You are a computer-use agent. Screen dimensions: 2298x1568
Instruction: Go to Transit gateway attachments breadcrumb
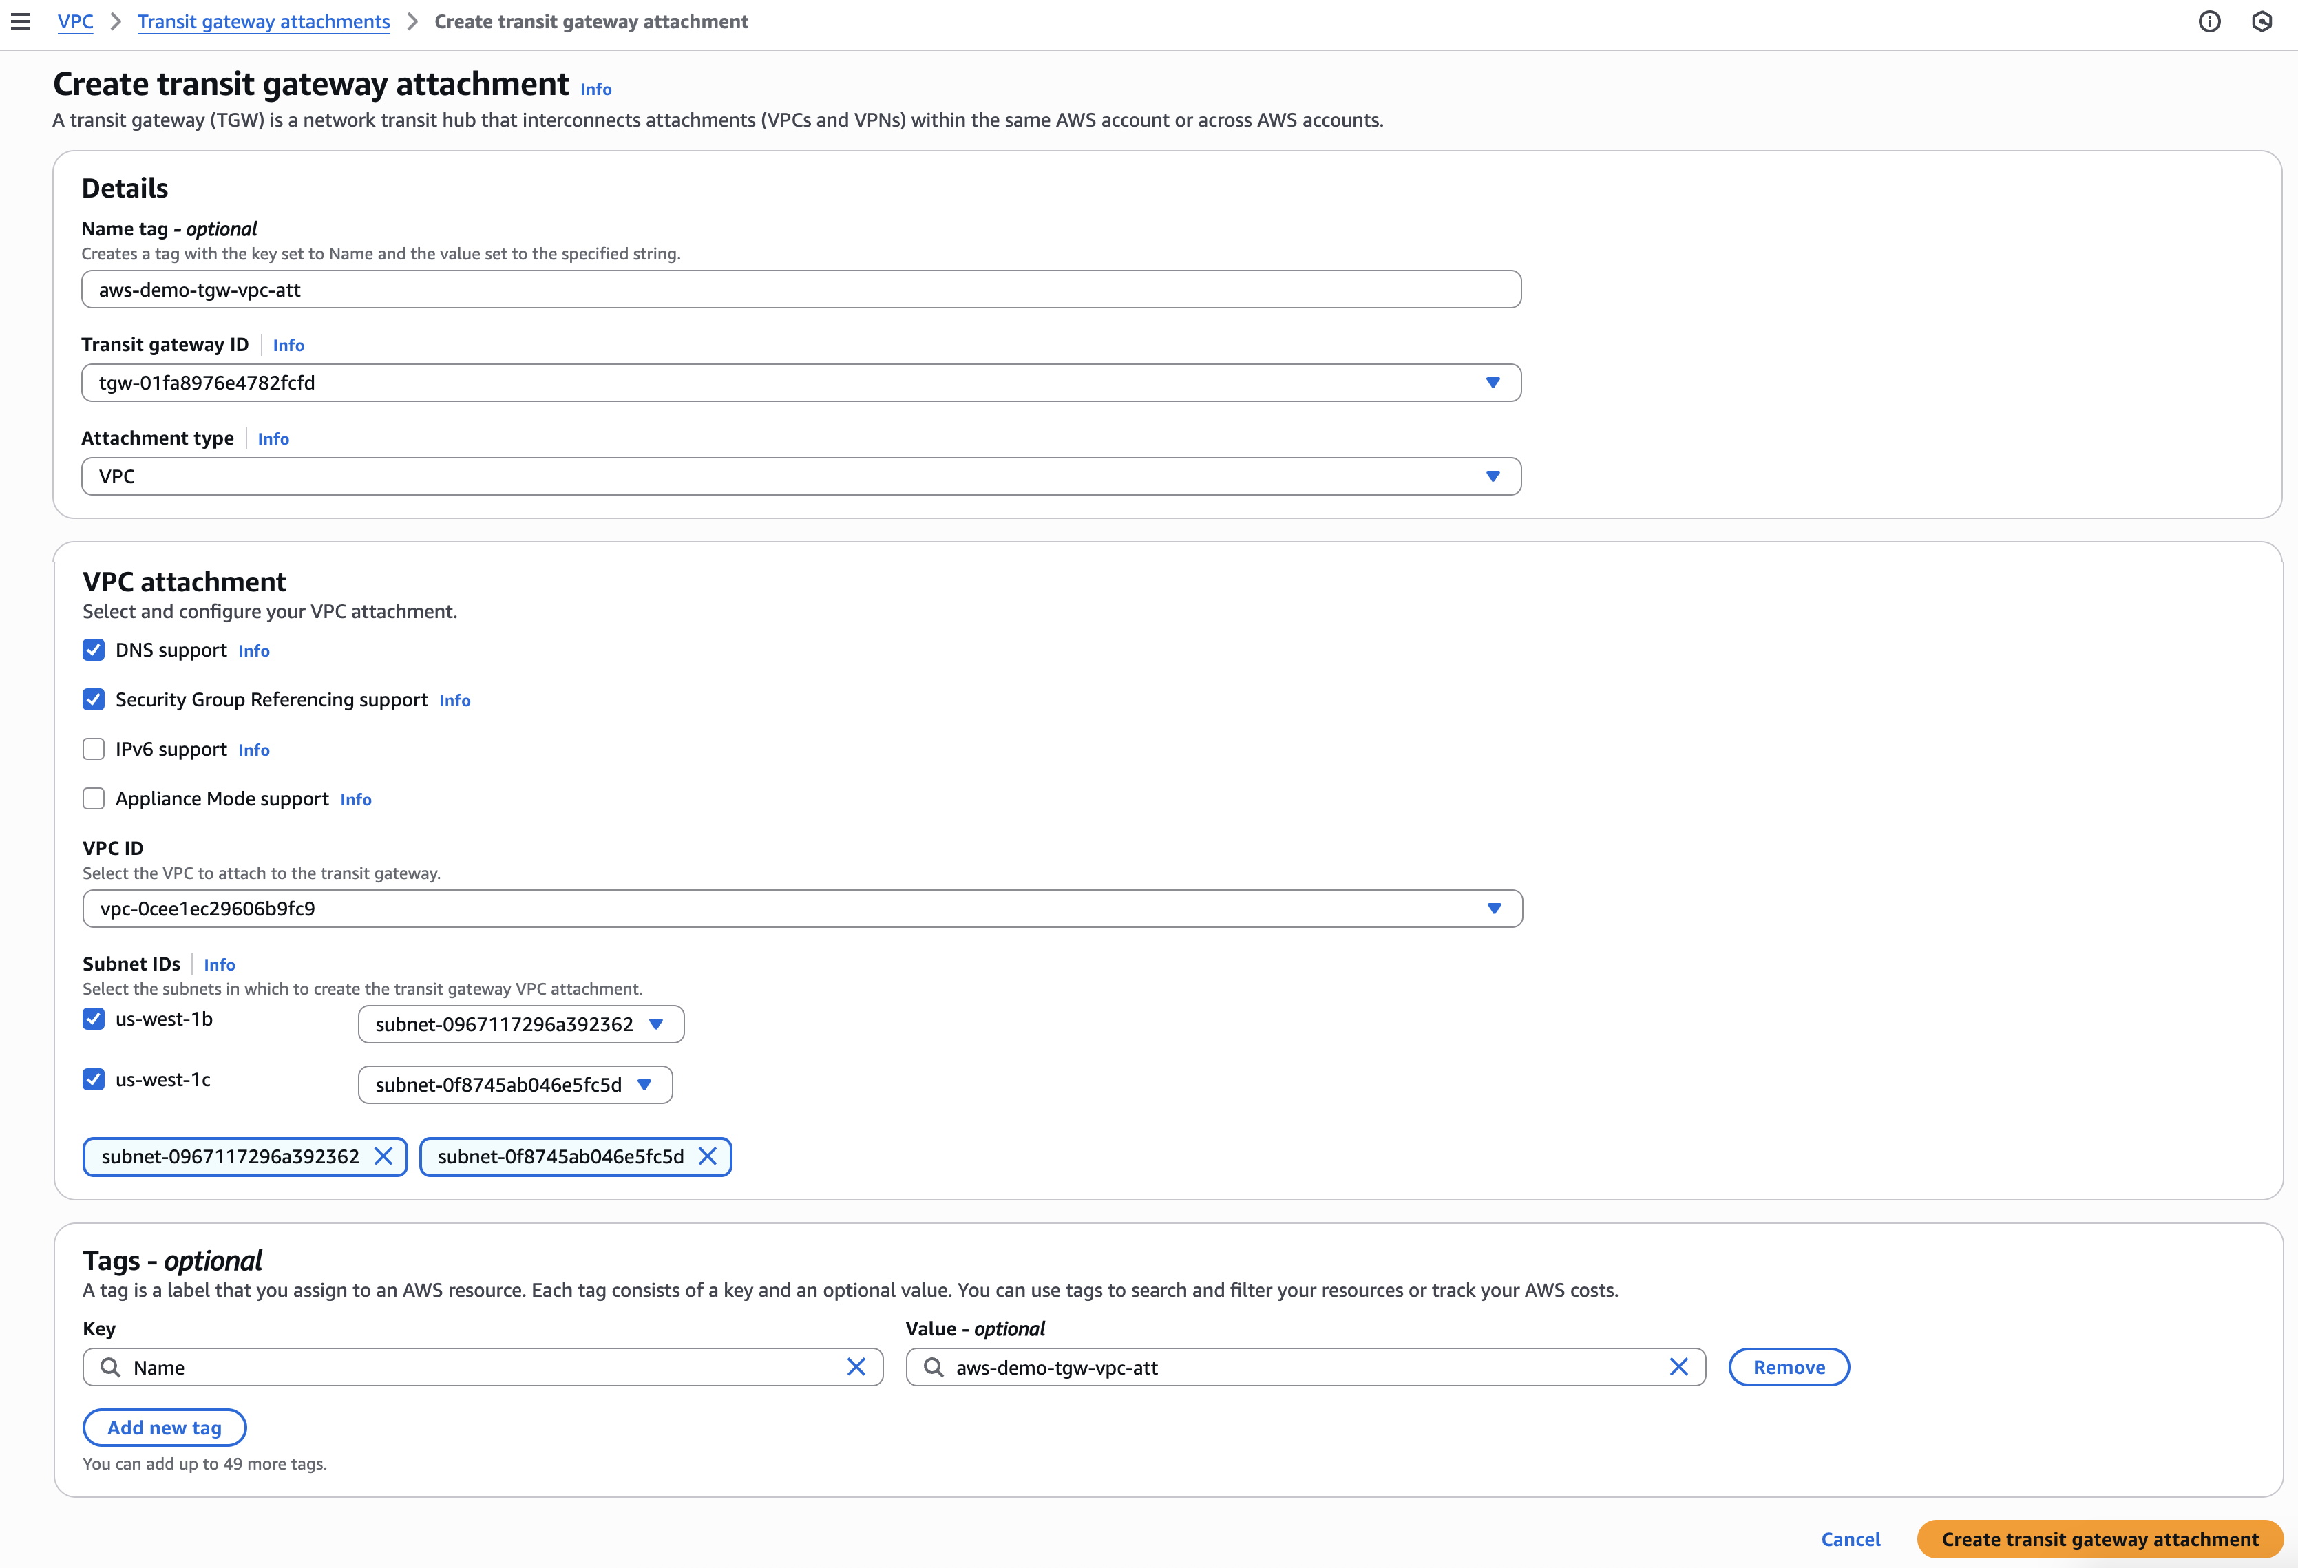(x=264, y=22)
